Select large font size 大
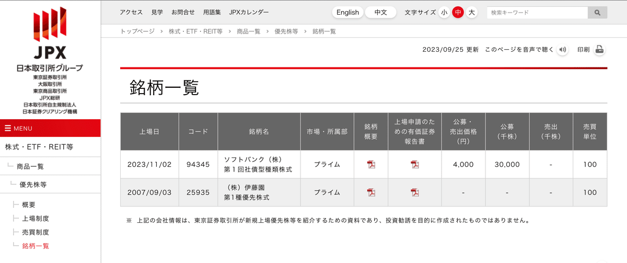Screen dimensions: 627x263 point(472,13)
